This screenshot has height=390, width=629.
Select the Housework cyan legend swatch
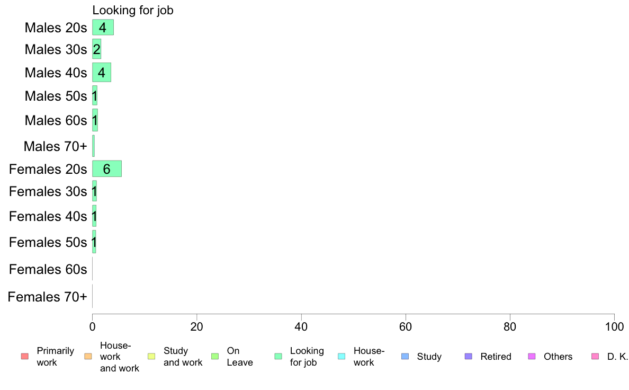pos(342,356)
